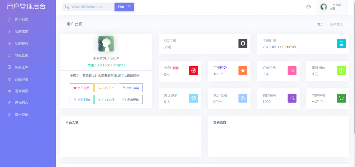
Task: Click the QQ icon on the QQ互联 card
Action: click(243, 43)
